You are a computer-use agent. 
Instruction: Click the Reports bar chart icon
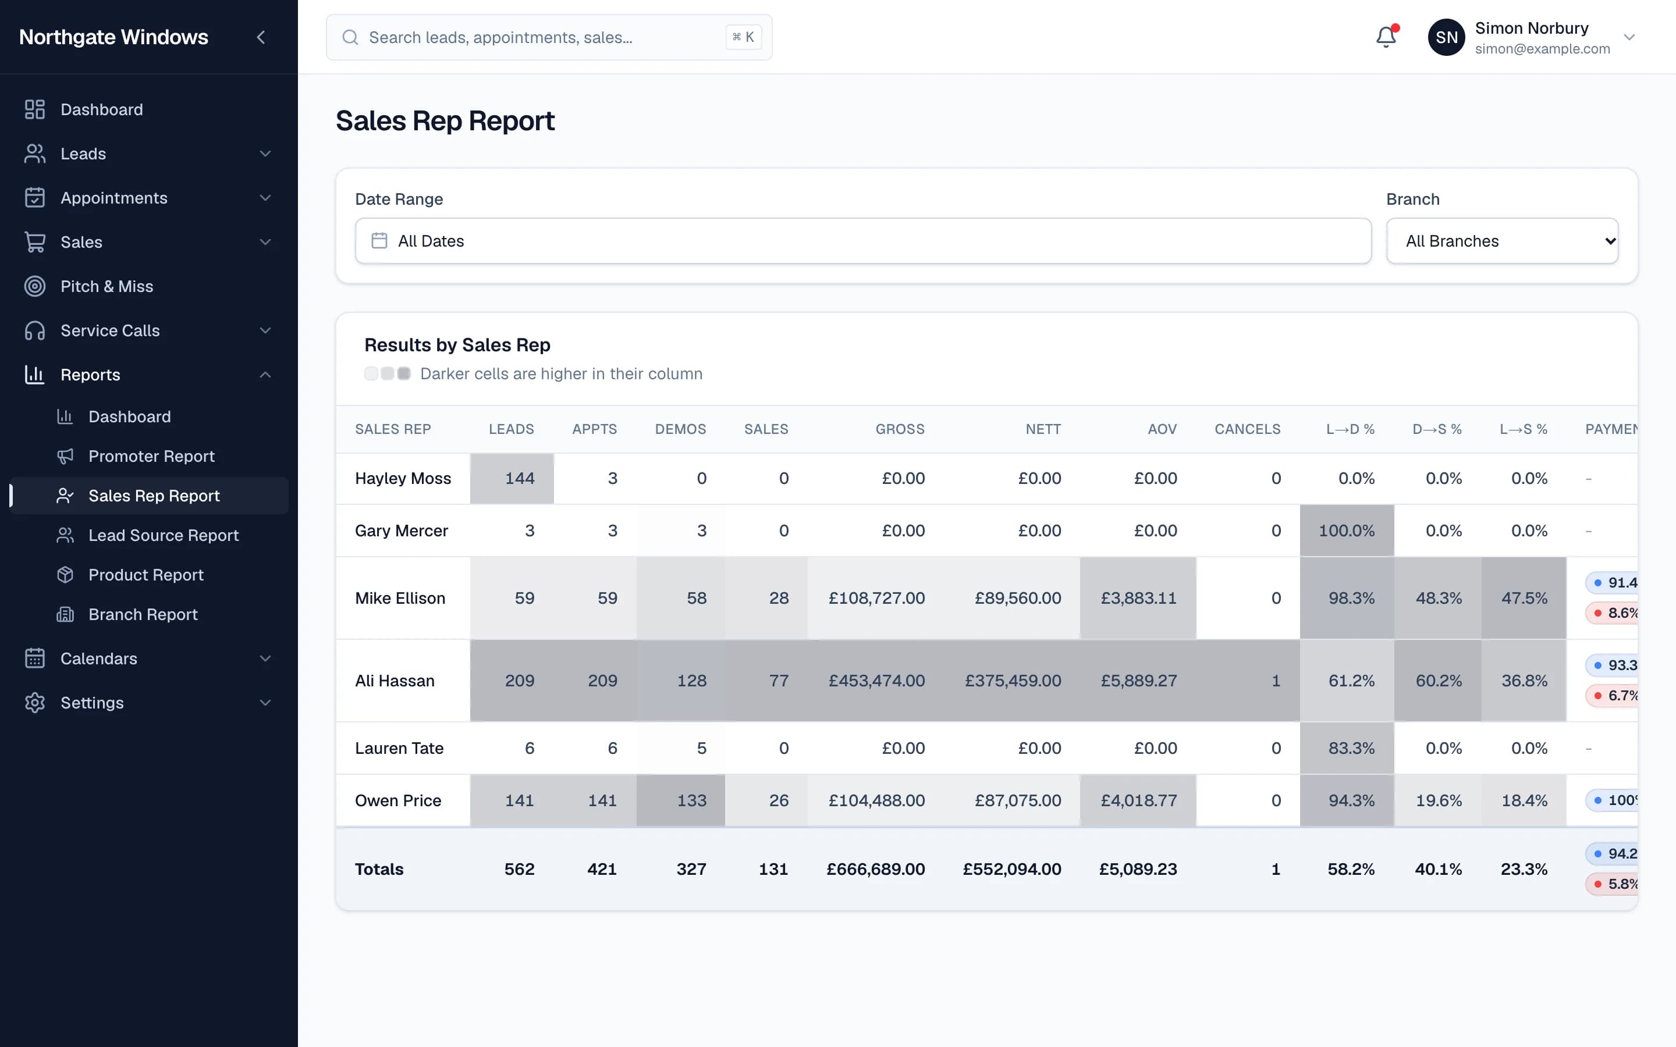(35, 375)
